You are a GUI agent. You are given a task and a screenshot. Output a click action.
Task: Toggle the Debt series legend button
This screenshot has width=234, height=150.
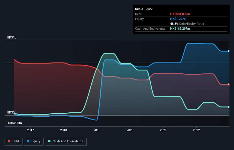click(14, 141)
